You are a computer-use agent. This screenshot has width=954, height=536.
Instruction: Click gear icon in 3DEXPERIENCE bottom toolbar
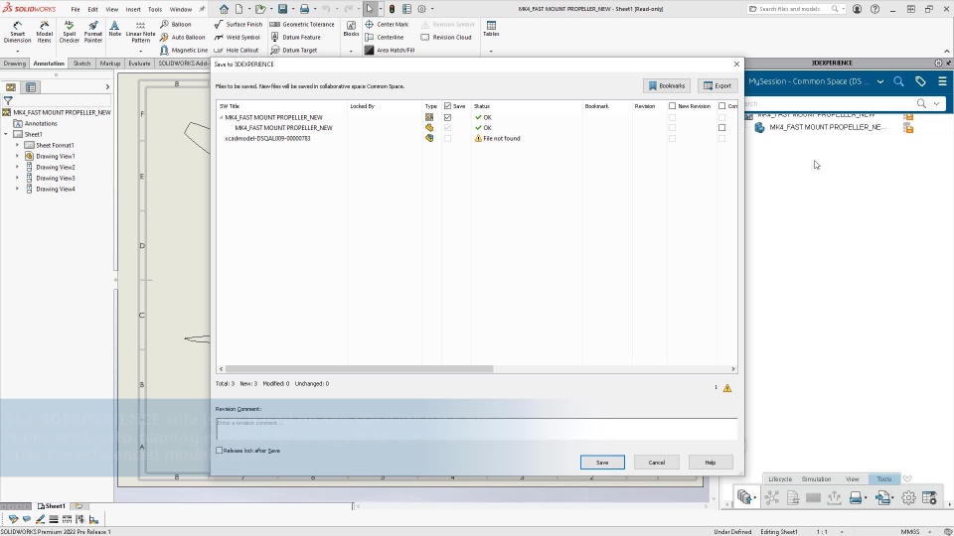[908, 497]
